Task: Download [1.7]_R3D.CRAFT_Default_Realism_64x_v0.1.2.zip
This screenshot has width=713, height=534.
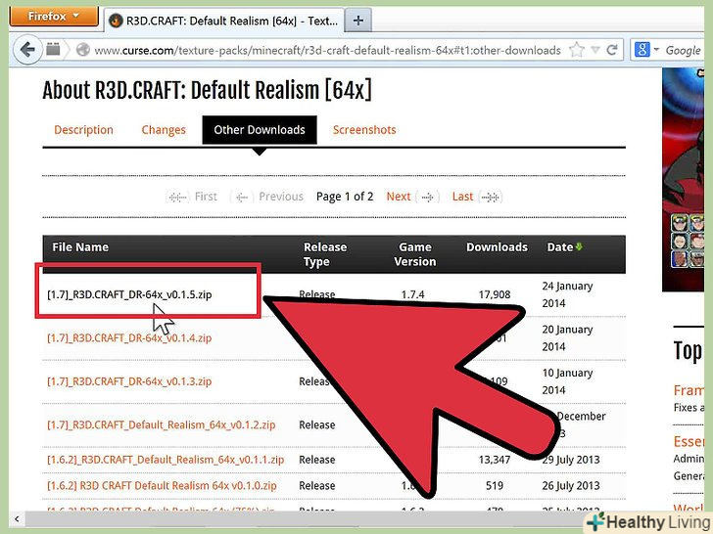Action: [x=161, y=425]
